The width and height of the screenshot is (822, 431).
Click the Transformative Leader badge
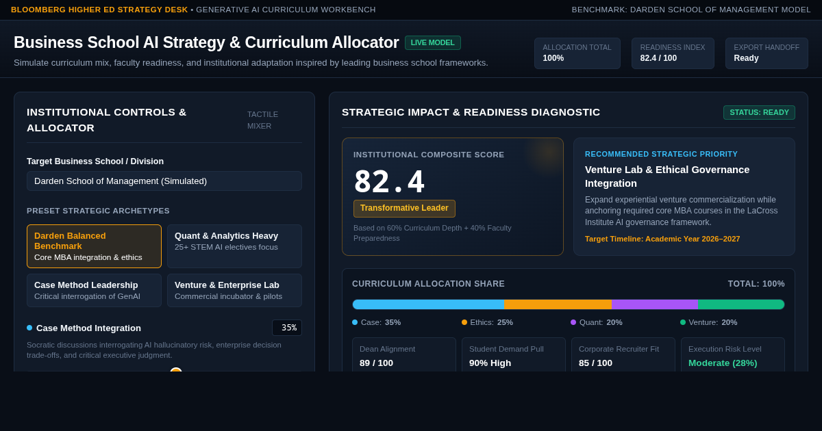coord(404,209)
